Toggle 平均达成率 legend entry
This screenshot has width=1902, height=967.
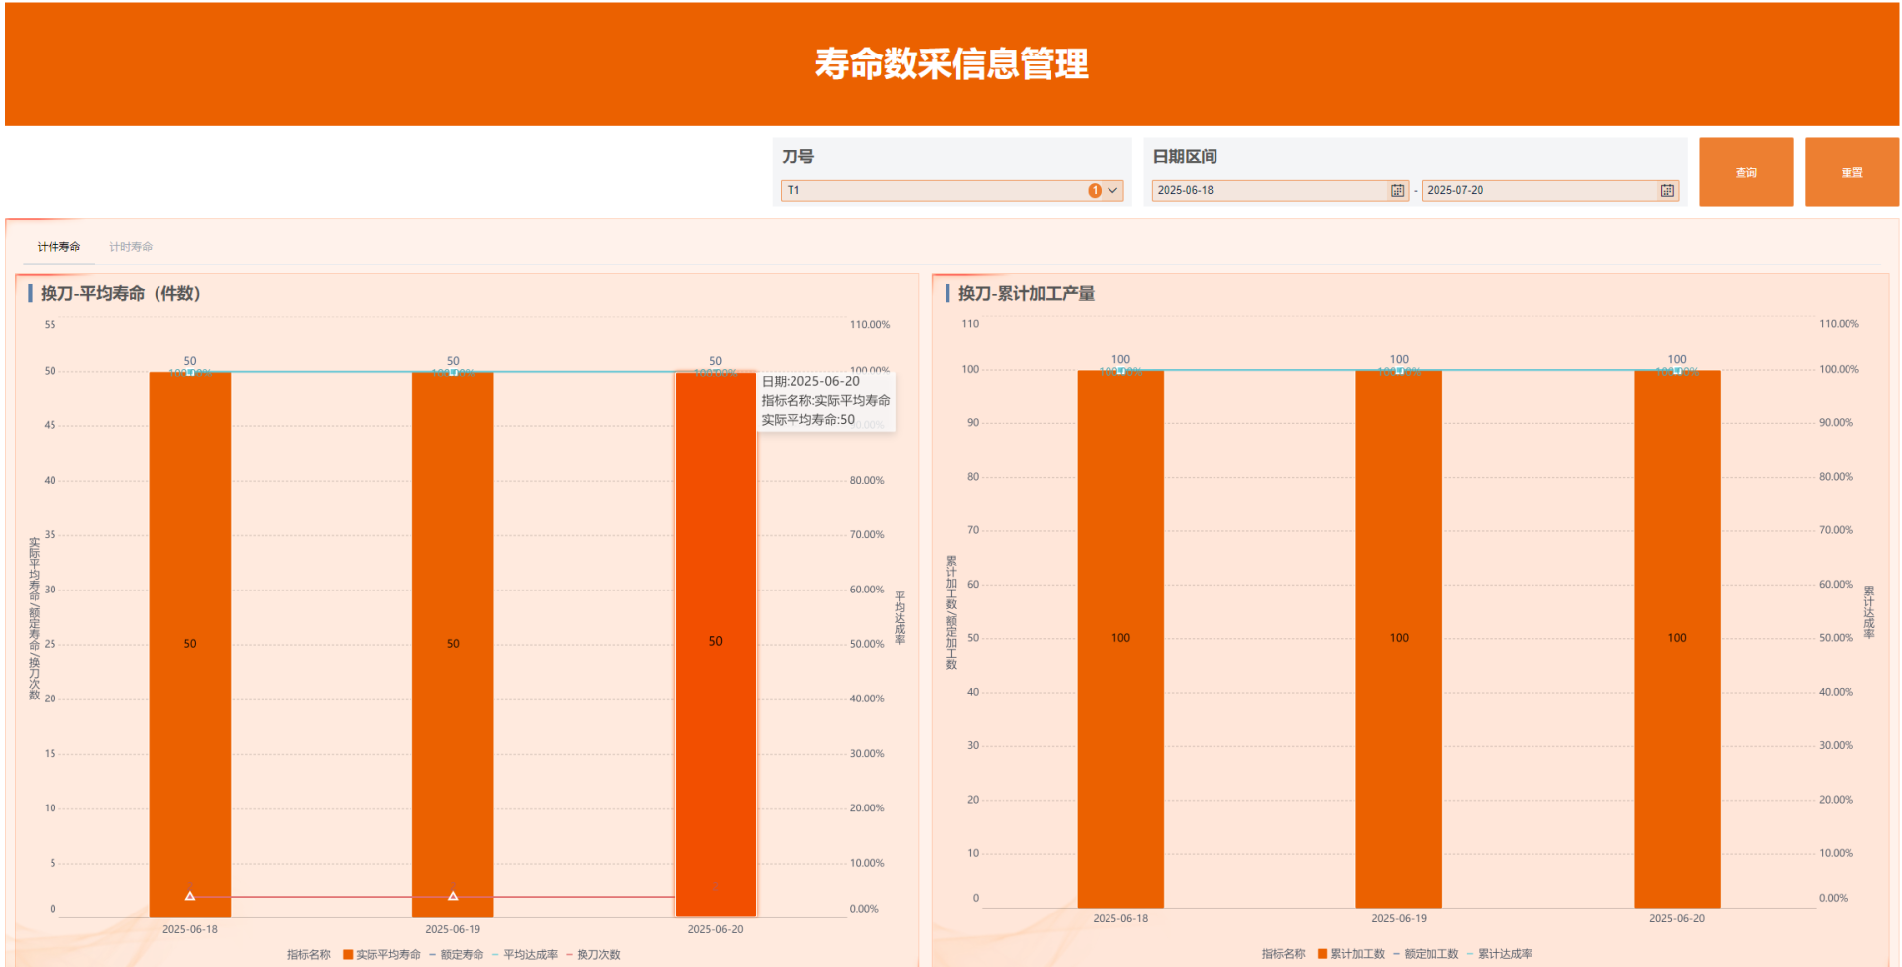pyautogui.click(x=530, y=955)
